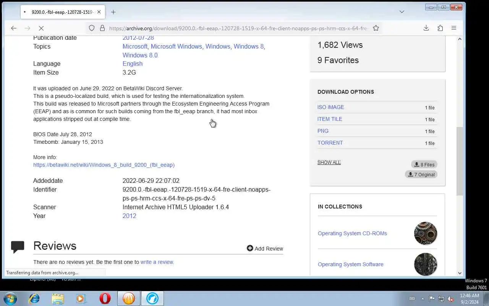Show hidden system tray icons
Viewport: 489px width, 306px height.
coord(423,299)
